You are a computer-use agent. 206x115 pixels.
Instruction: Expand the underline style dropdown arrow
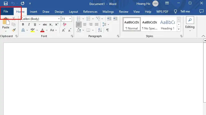coord(39,24)
